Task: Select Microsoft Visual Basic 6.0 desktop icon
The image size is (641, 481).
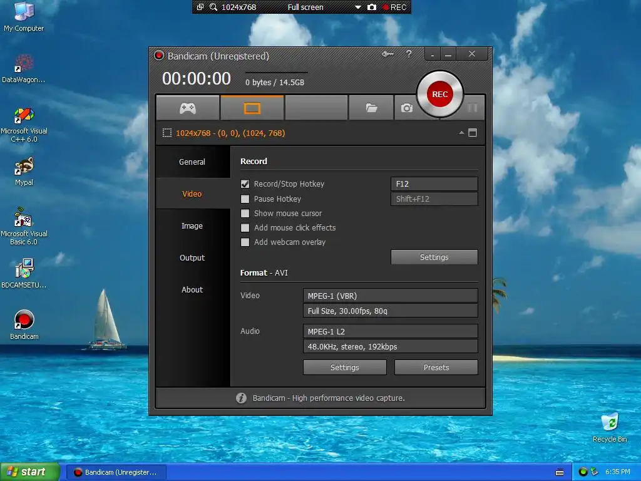Action: pos(24,226)
